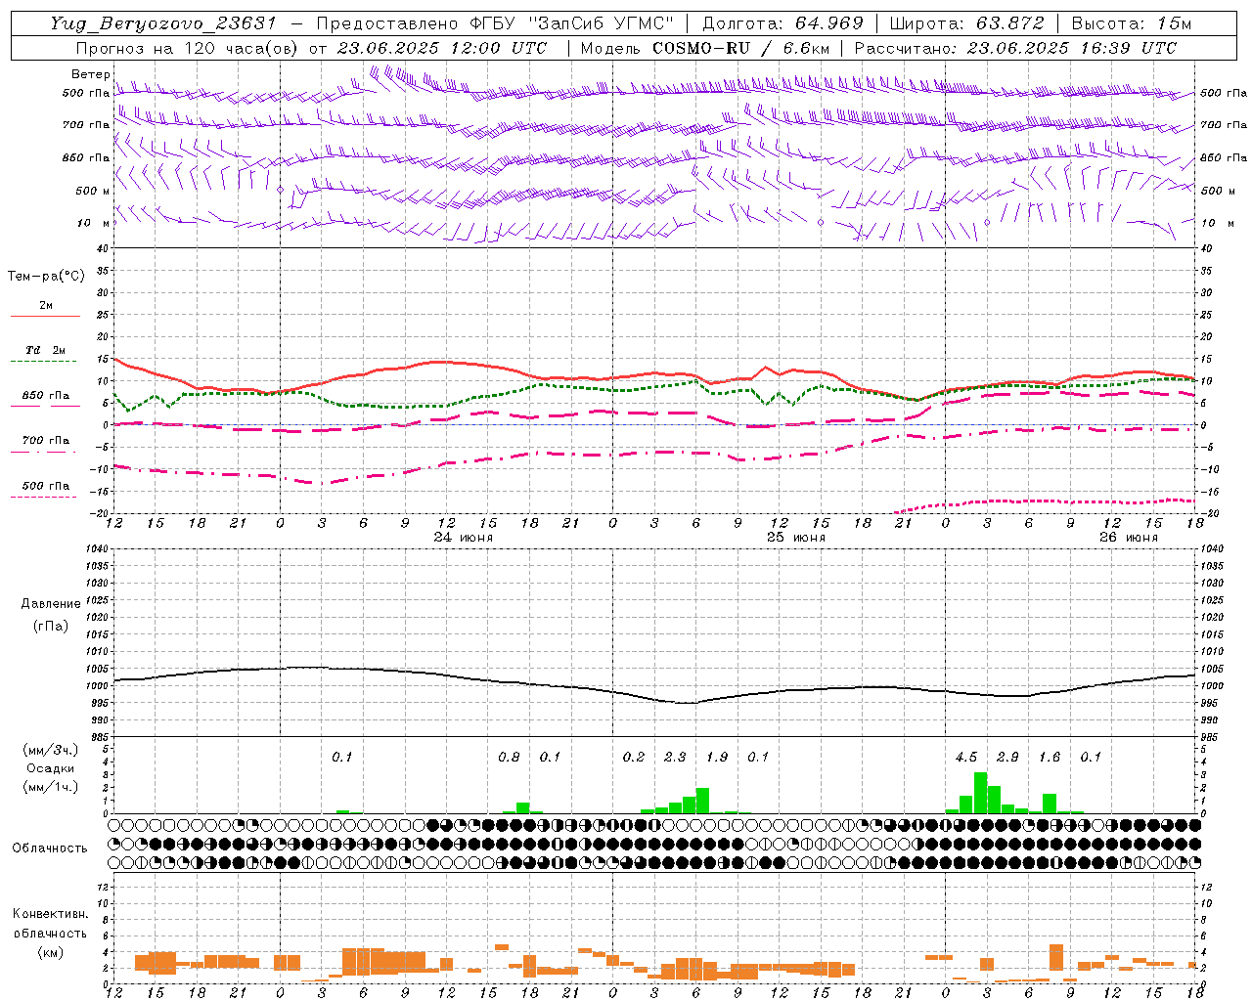Select the elevation text Высота: 15м

[1132, 23]
